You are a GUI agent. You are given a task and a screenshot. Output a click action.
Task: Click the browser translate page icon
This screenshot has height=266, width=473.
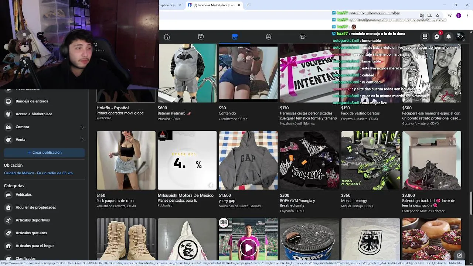pyautogui.click(x=421, y=16)
